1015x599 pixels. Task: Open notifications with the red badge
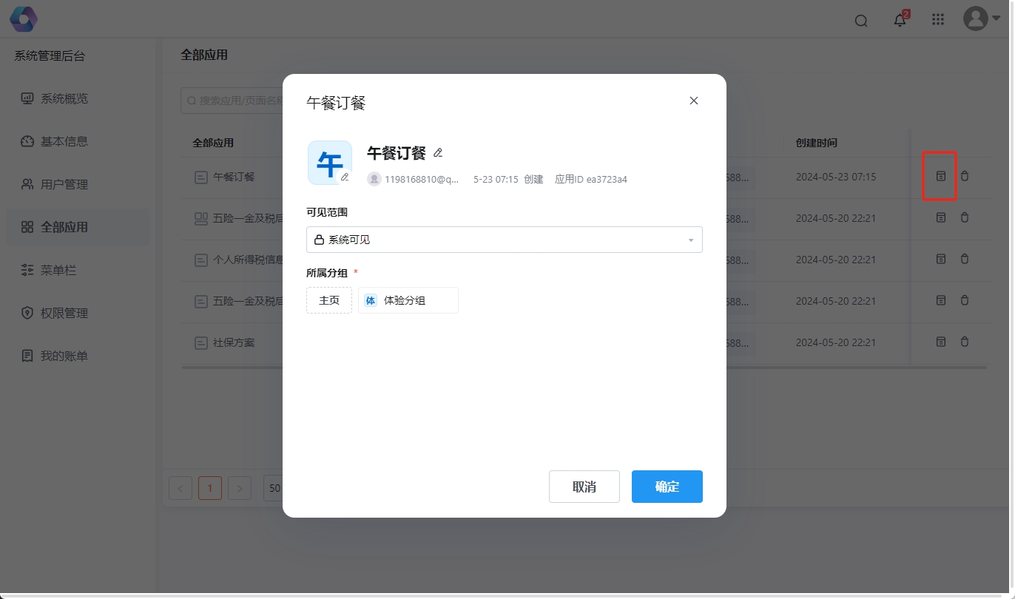900,20
